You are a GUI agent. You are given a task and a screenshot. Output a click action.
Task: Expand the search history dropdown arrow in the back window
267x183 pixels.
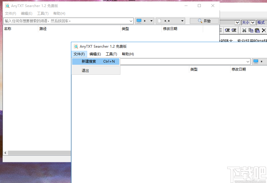131,21
